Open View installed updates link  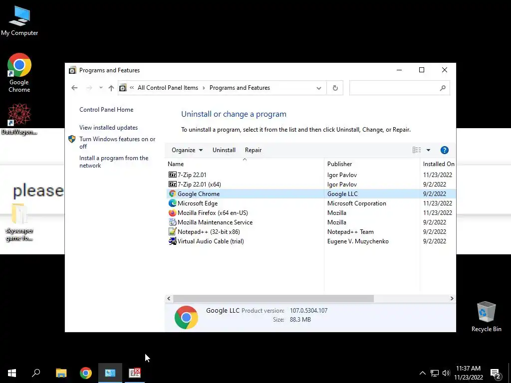(x=108, y=128)
